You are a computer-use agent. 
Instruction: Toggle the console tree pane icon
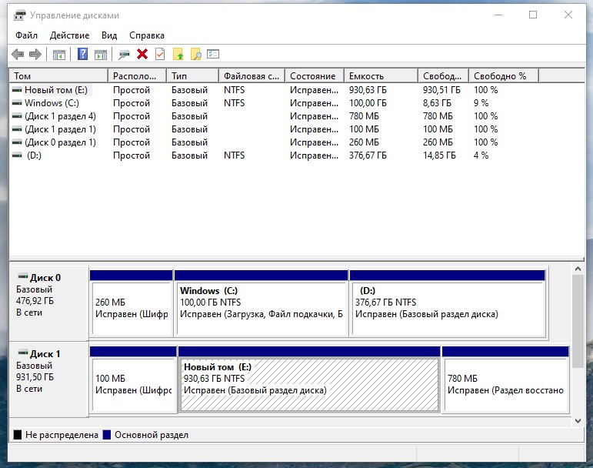59,55
